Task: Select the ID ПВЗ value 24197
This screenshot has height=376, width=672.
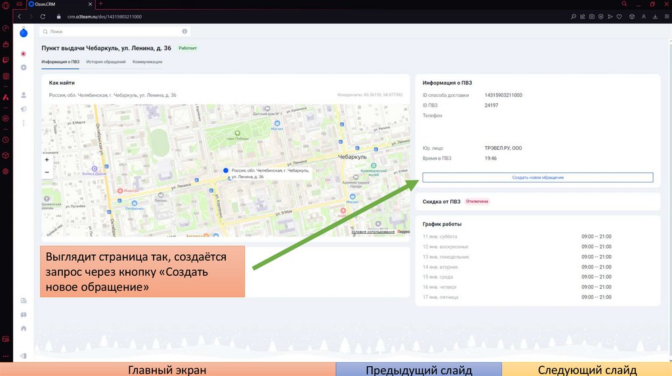Action: pos(491,105)
